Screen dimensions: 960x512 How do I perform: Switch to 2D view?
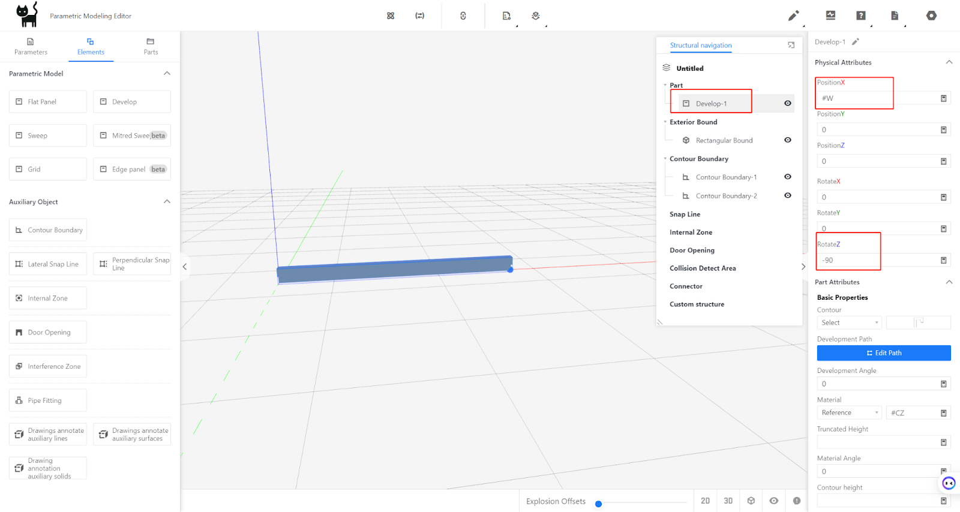pyautogui.click(x=705, y=501)
